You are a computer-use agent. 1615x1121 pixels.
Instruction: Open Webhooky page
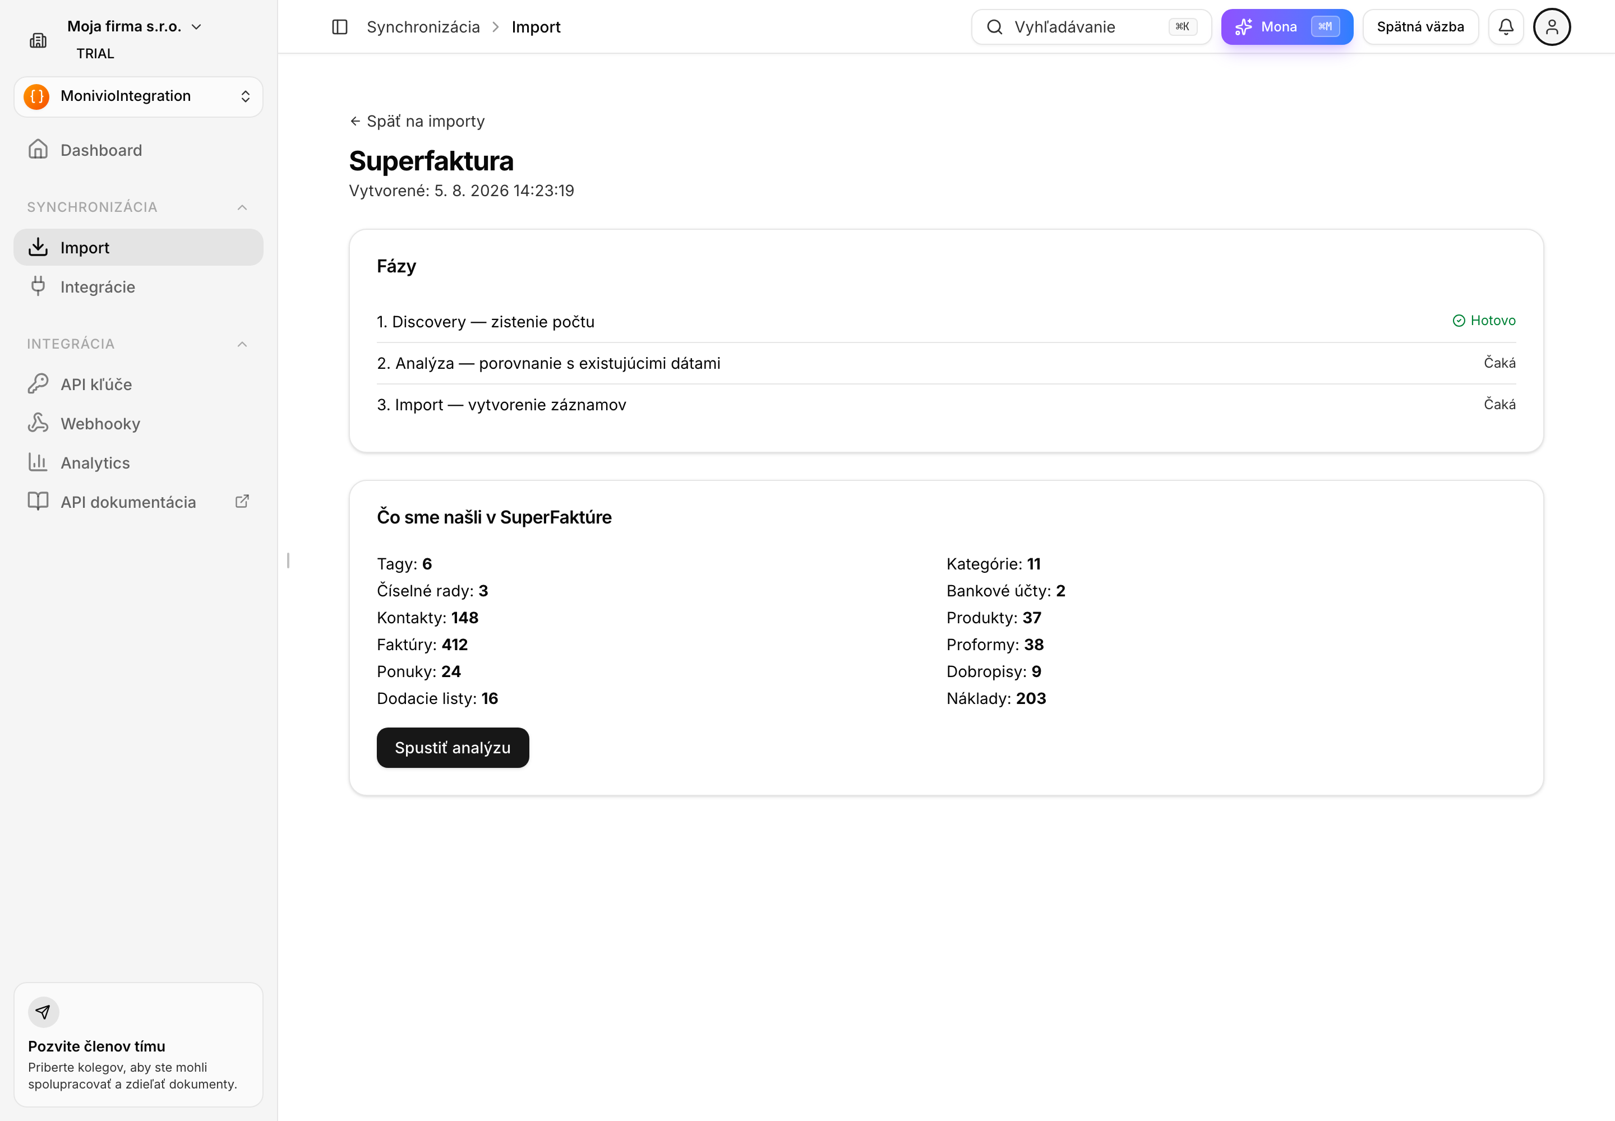[139, 424]
